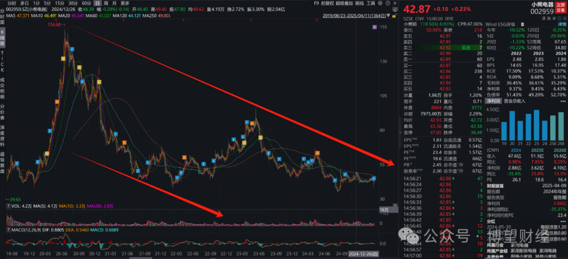
Task: Open the 更多 intervals menu
Action: point(125,3)
